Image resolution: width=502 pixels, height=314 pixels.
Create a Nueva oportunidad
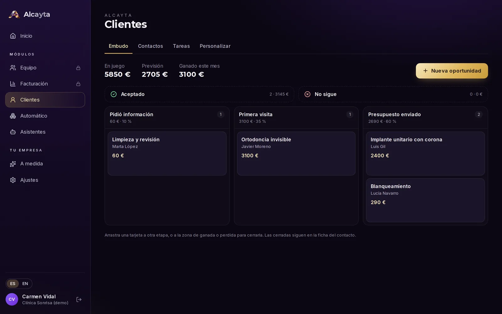pos(452,71)
